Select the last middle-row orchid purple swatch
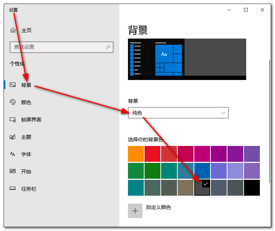275x231 pixels. 252,171
